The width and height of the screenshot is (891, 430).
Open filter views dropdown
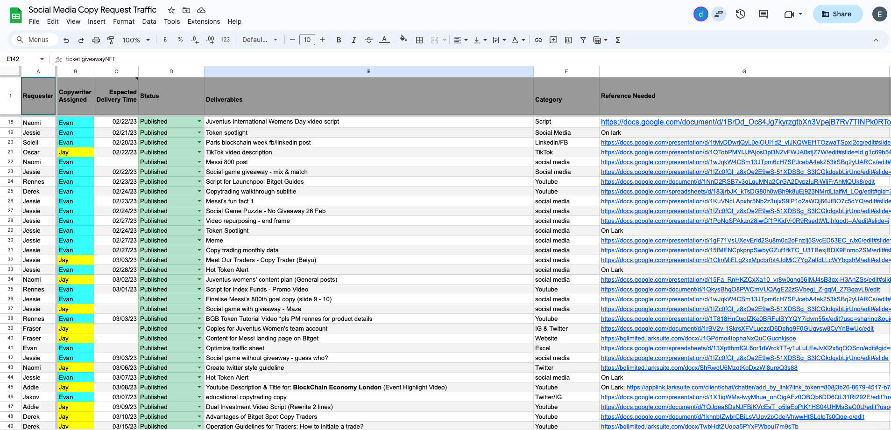[x=600, y=40]
